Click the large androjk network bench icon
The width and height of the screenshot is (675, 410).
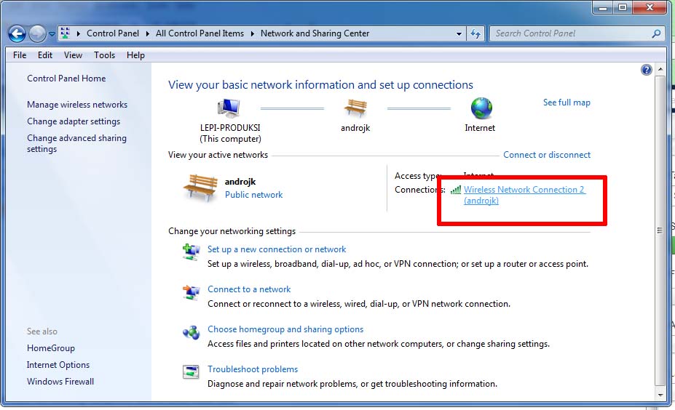(200, 188)
